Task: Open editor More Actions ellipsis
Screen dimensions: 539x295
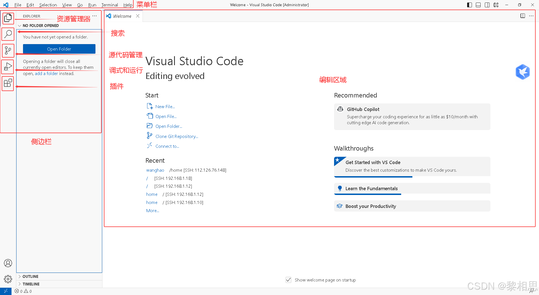Action: click(531, 16)
